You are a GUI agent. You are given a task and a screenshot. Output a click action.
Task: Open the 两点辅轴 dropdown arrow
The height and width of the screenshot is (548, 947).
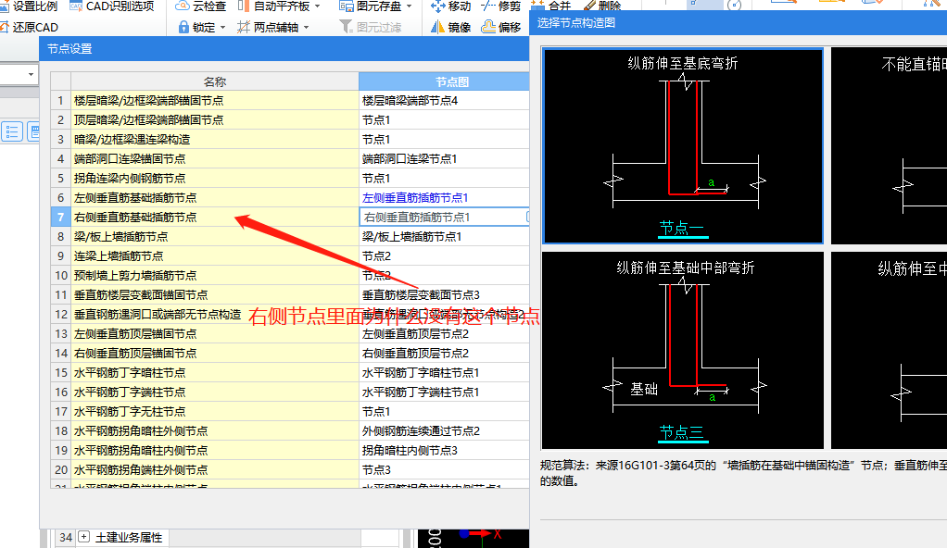click(x=306, y=27)
